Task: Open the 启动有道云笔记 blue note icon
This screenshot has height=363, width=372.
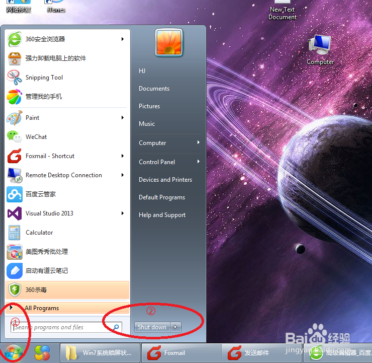Action: click(x=15, y=271)
